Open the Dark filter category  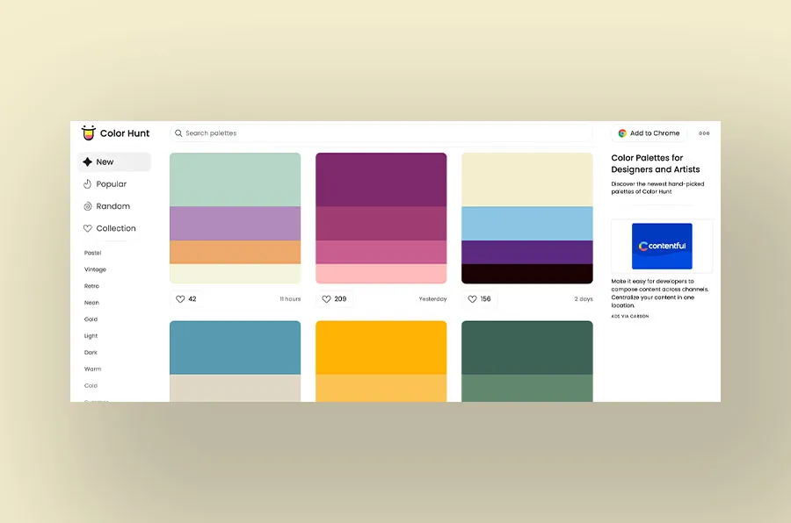(90, 352)
